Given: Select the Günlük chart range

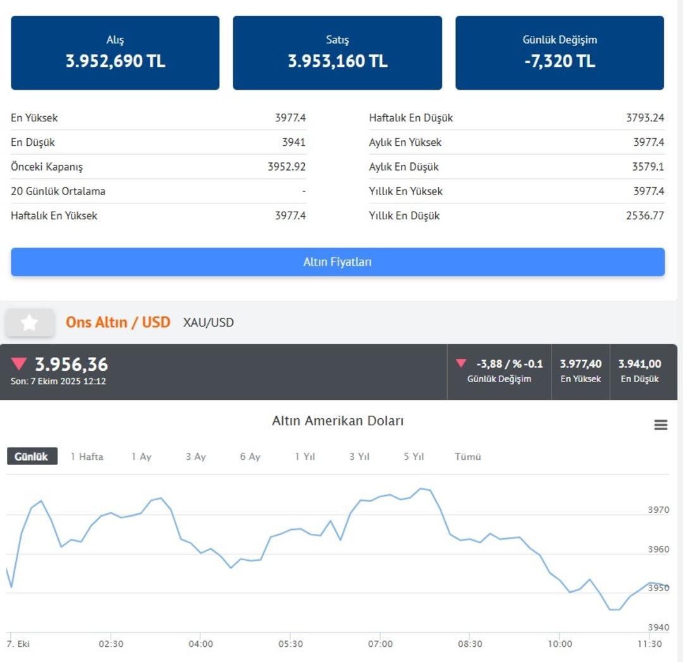Looking at the screenshot, I should point(32,456).
